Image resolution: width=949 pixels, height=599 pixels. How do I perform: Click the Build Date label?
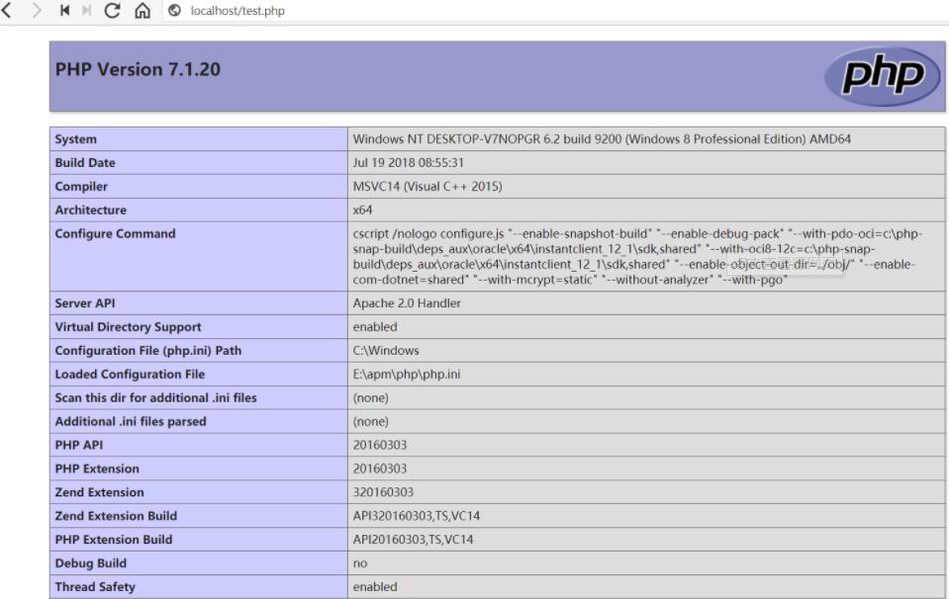click(x=85, y=162)
